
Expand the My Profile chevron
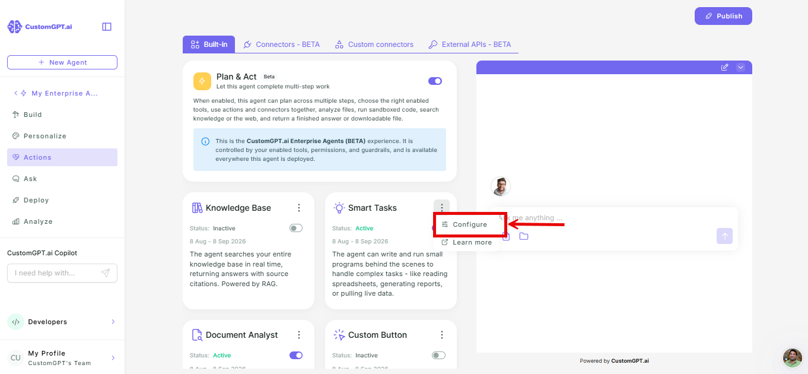coord(113,358)
